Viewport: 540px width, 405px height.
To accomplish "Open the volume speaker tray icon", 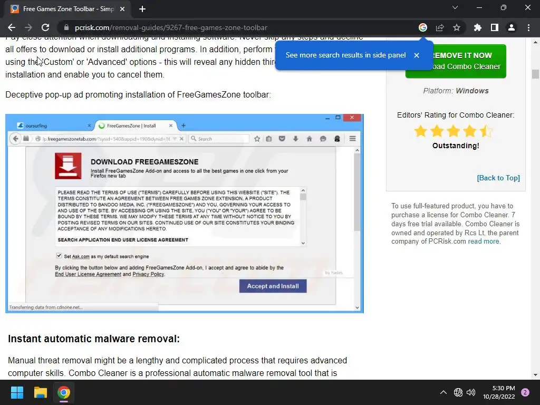I will tap(471, 392).
